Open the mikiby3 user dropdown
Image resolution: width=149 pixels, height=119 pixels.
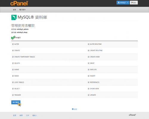click(x=123, y=3)
